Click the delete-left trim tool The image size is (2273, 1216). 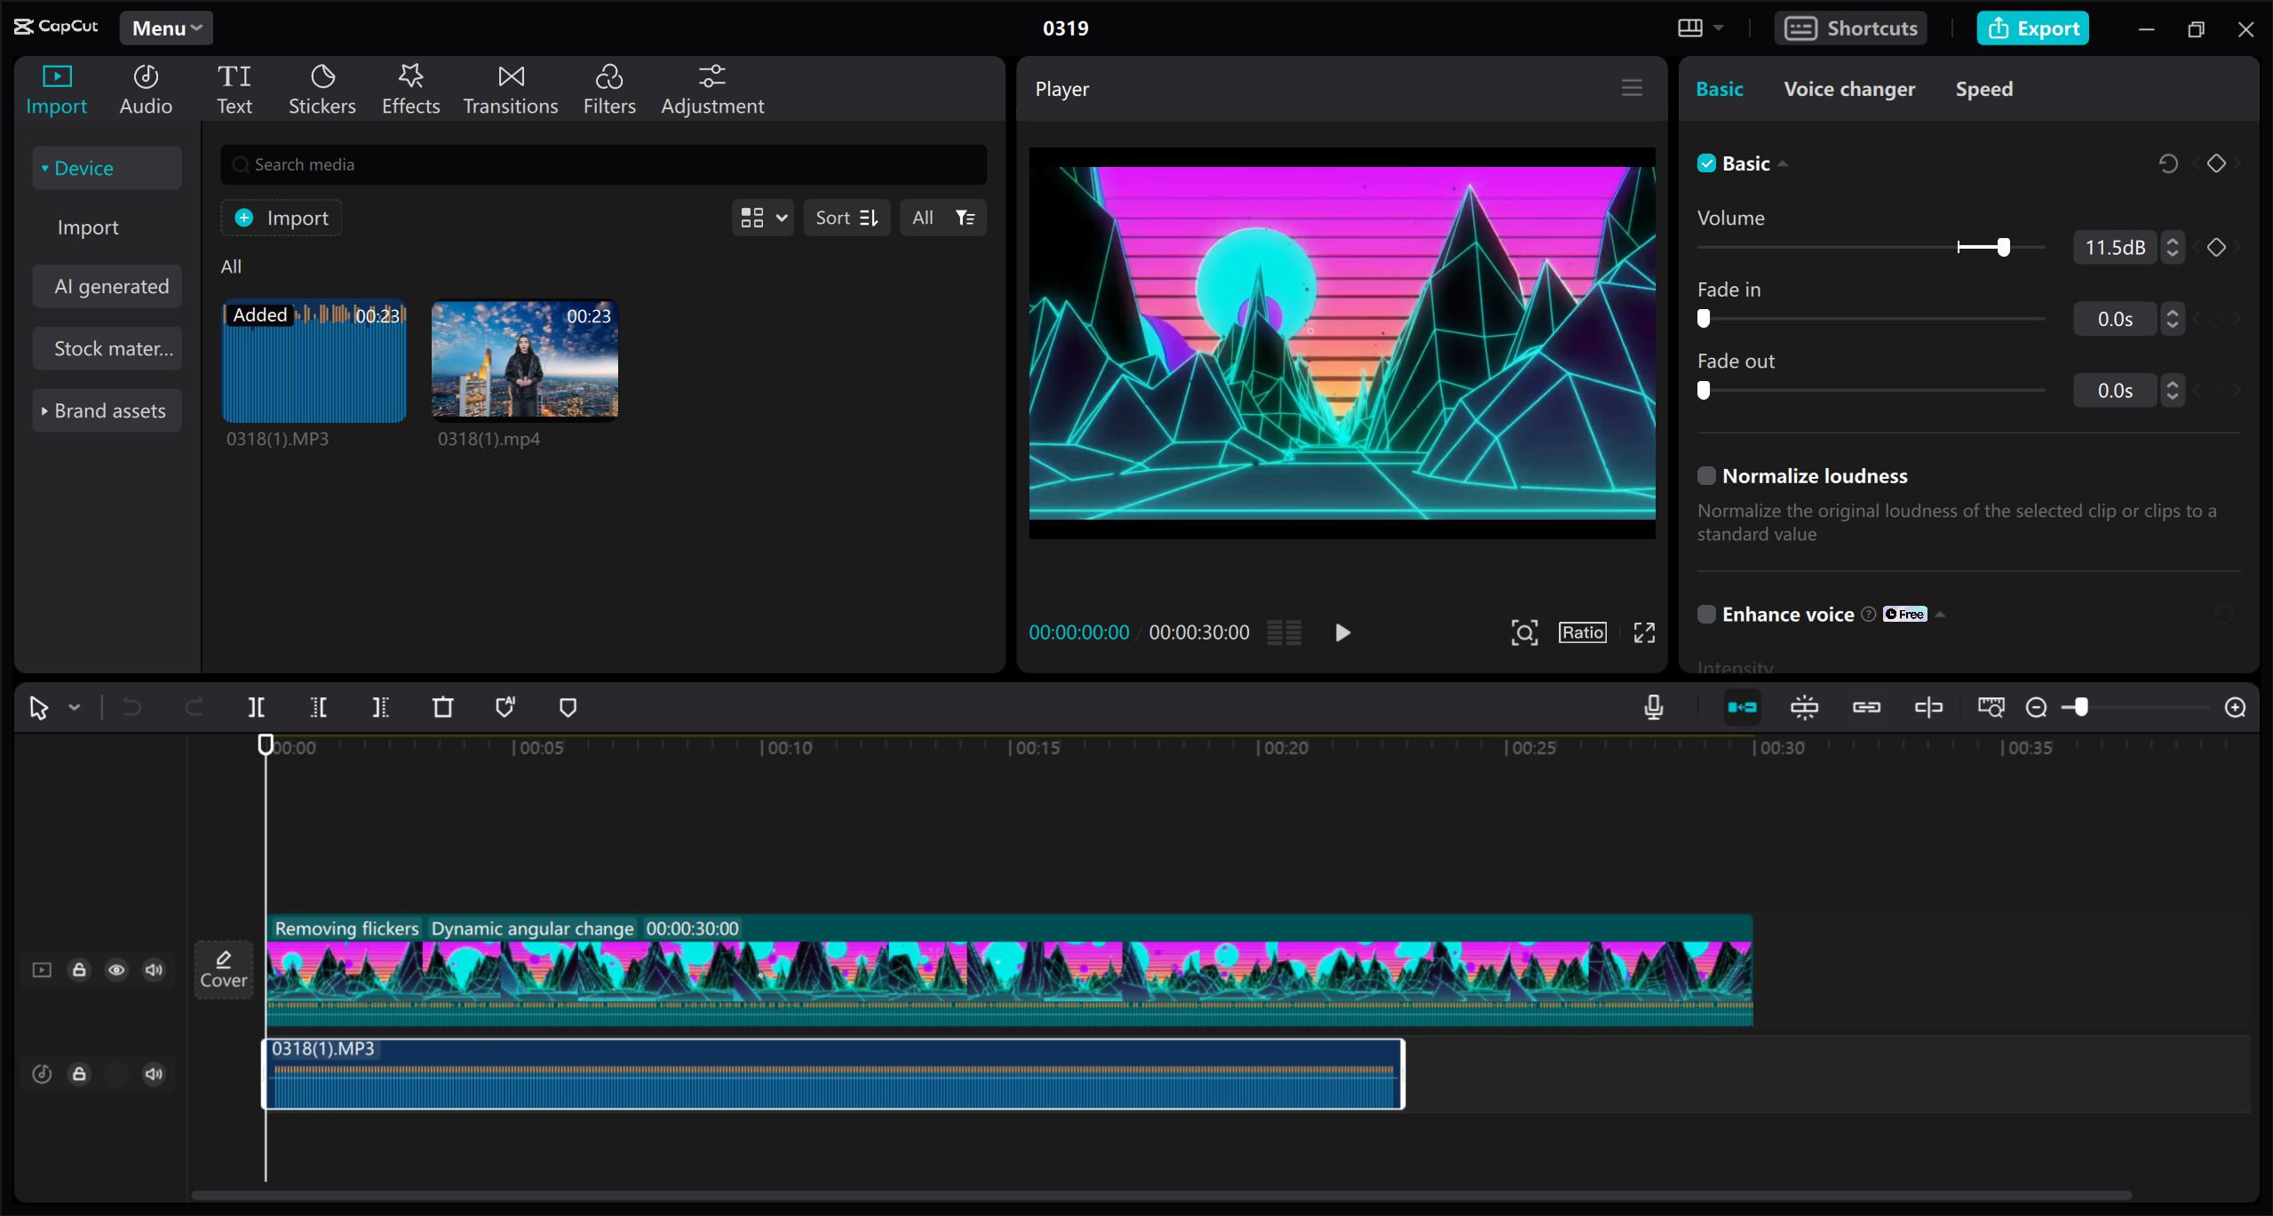coord(319,707)
